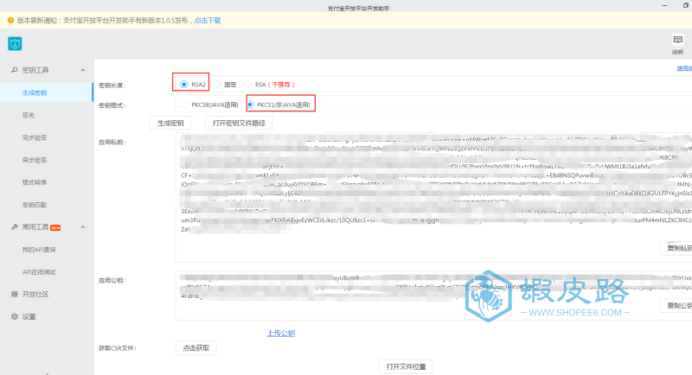The image size is (692, 375).
Task: Click the 打开文件位置 button
Action: [x=406, y=366]
